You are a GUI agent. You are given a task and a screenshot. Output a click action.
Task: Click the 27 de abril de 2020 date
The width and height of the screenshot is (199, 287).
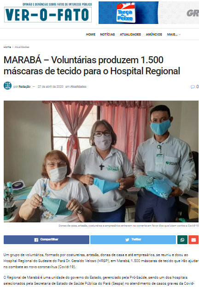[50, 87]
